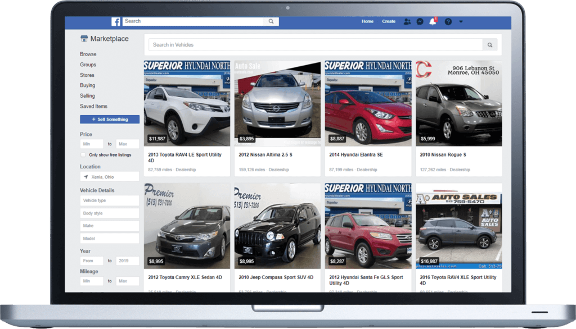Open the white Toyota RAV4 photo
Image resolution: width=576 pixels, height=329 pixels.
coord(187,103)
